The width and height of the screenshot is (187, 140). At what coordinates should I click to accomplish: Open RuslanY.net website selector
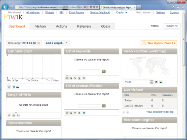[x=172, y=26]
